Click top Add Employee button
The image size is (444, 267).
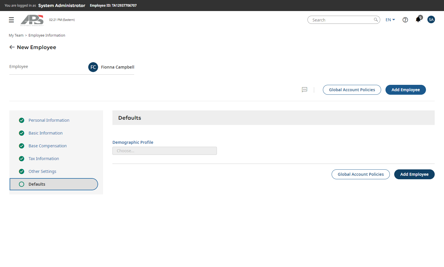tap(406, 90)
